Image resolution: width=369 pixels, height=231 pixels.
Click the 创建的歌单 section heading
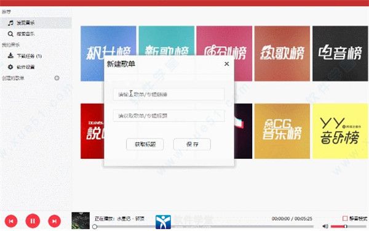coord(13,78)
